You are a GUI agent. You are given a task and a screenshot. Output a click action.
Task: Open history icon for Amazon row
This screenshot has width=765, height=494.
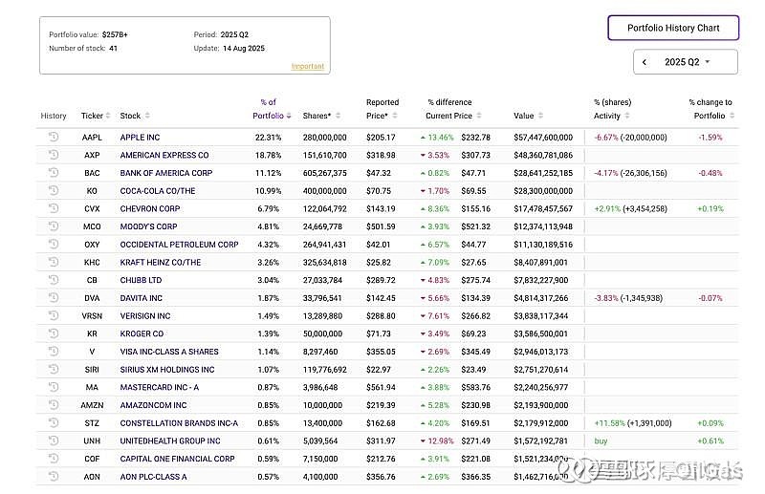click(54, 405)
